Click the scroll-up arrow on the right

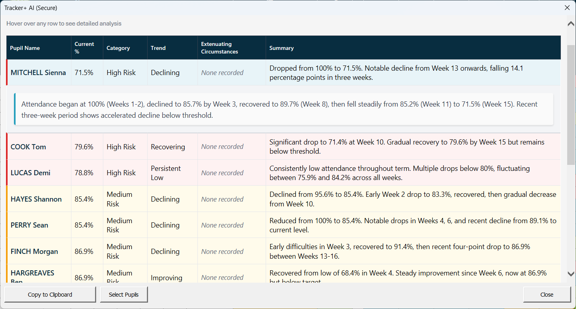click(x=571, y=24)
